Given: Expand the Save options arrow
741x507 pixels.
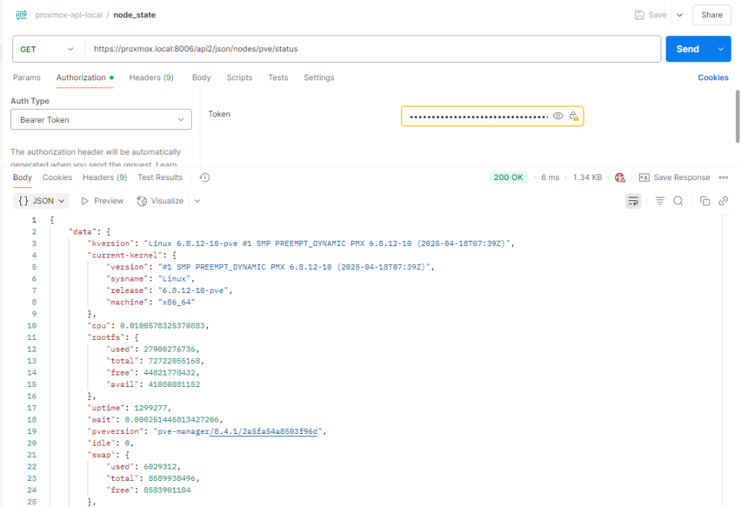Looking at the screenshot, I should tap(679, 15).
